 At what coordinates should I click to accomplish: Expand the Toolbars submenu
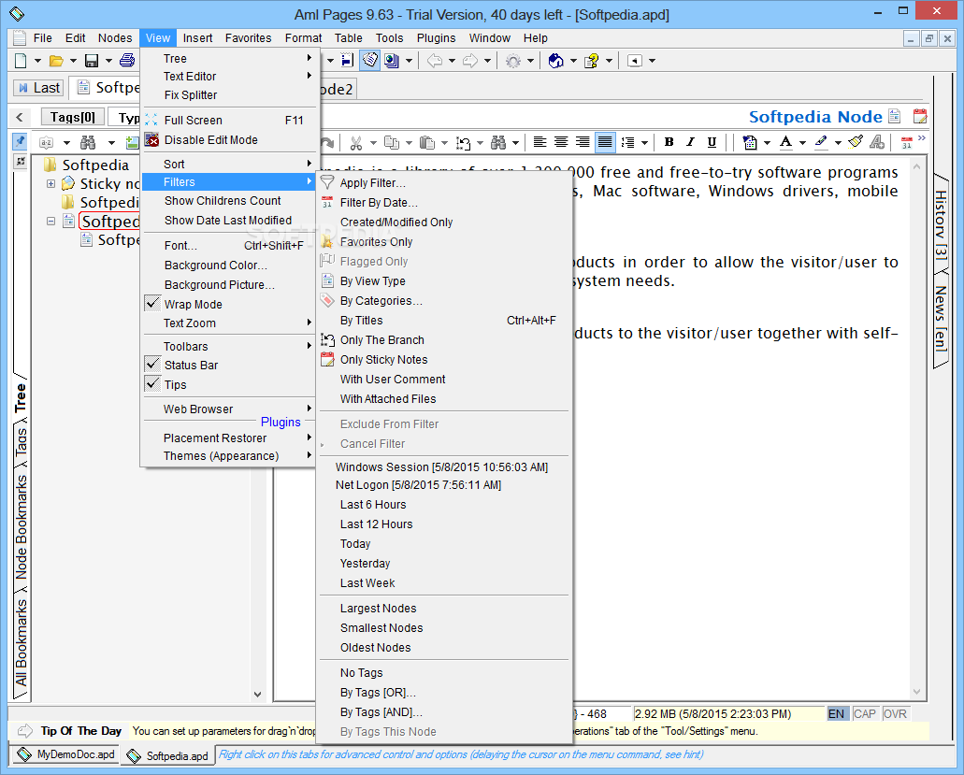pos(228,346)
